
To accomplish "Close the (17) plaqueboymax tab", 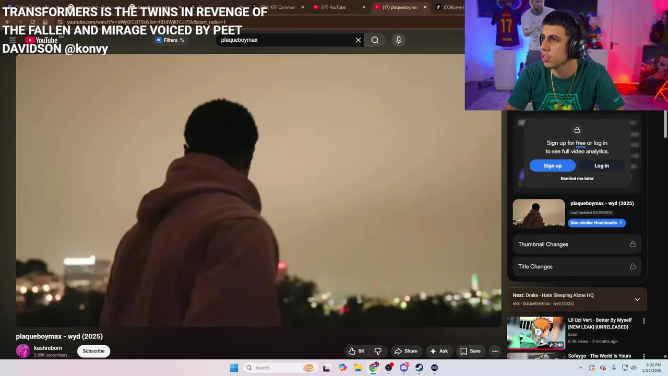I will tap(425, 7).
